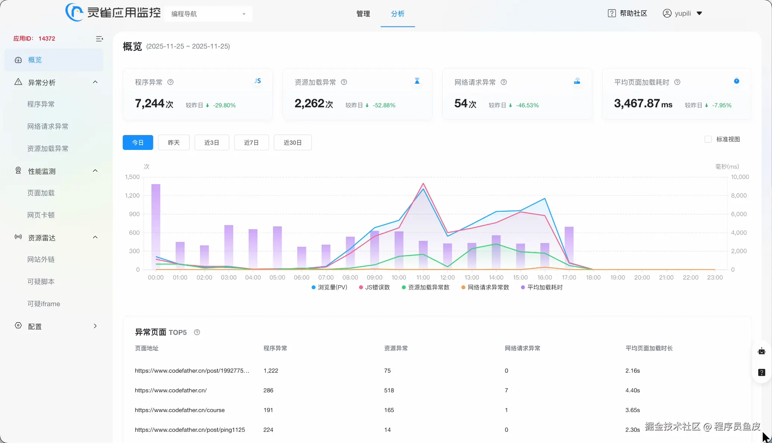Switch to the 管理 tab

click(x=363, y=14)
